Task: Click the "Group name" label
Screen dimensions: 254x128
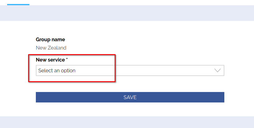Action: tap(50, 39)
